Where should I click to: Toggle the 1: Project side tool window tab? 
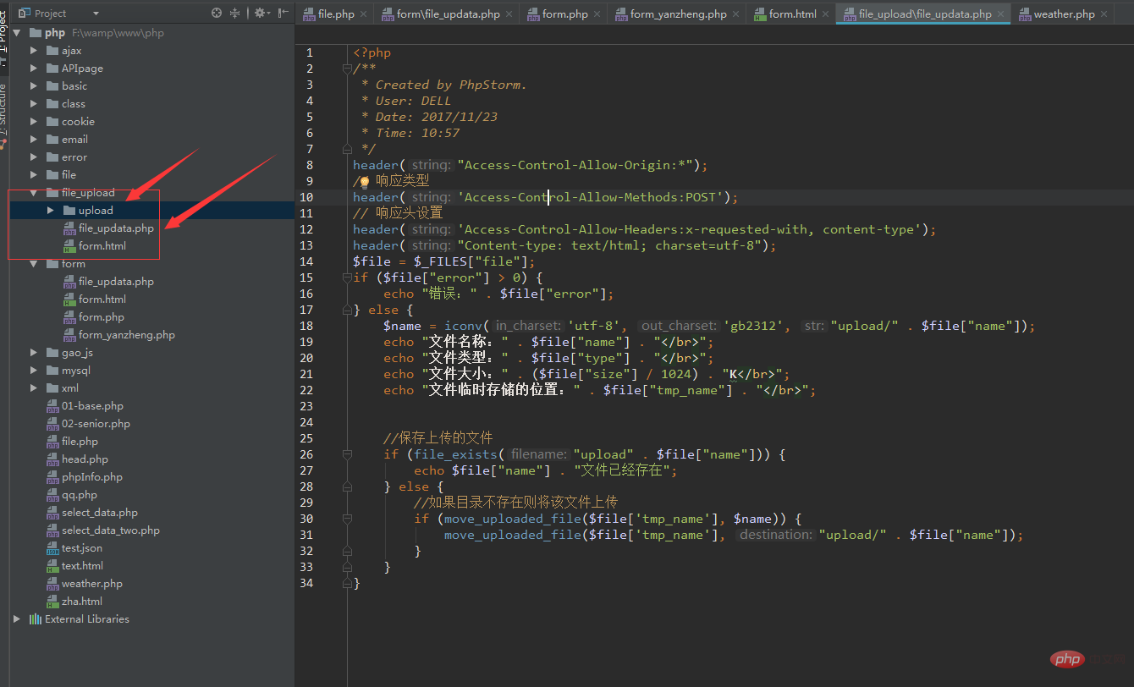3,38
